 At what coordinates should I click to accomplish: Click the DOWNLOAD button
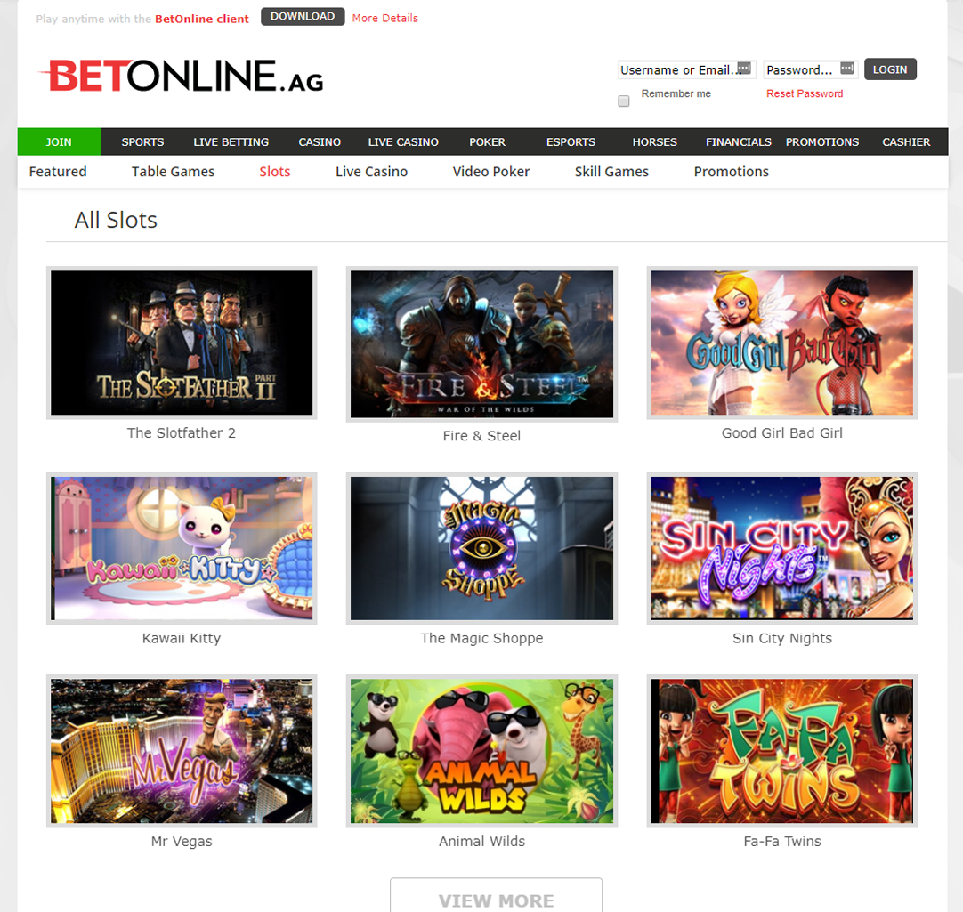tap(303, 17)
